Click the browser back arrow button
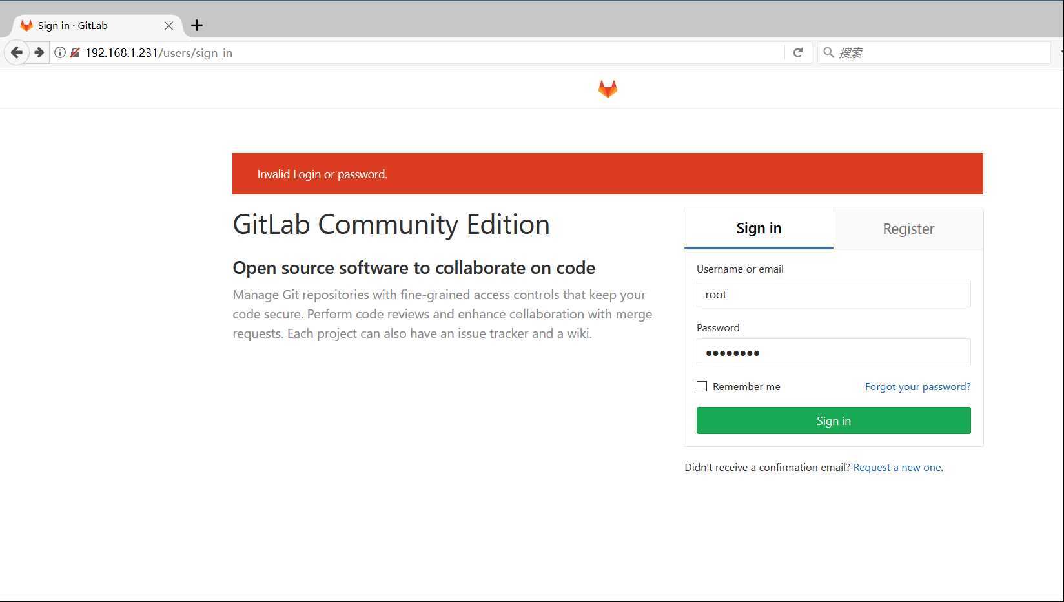1064x602 pixels. tap(17, 52)
